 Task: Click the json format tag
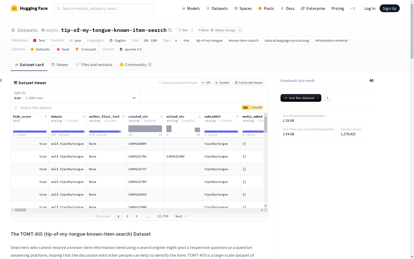(75, 40)
